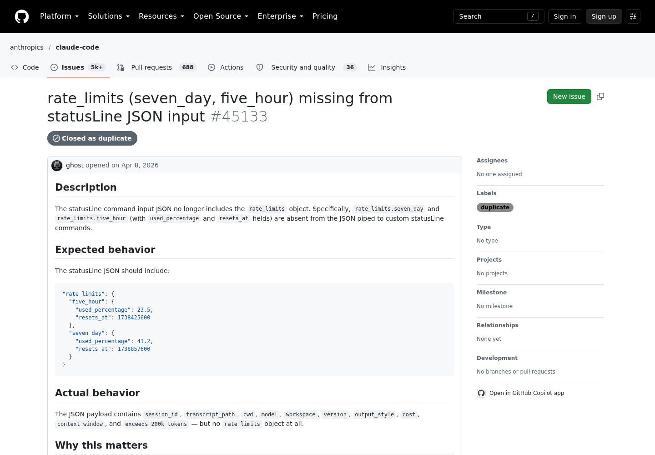Click the Security count 36 badge
Viewport: 655px width, 455px height.
tap(350, 67)
